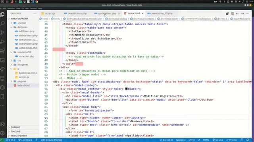The image size is (254, 142).
Task: Open conexion.php in the explorer
Action: (27, 56)
